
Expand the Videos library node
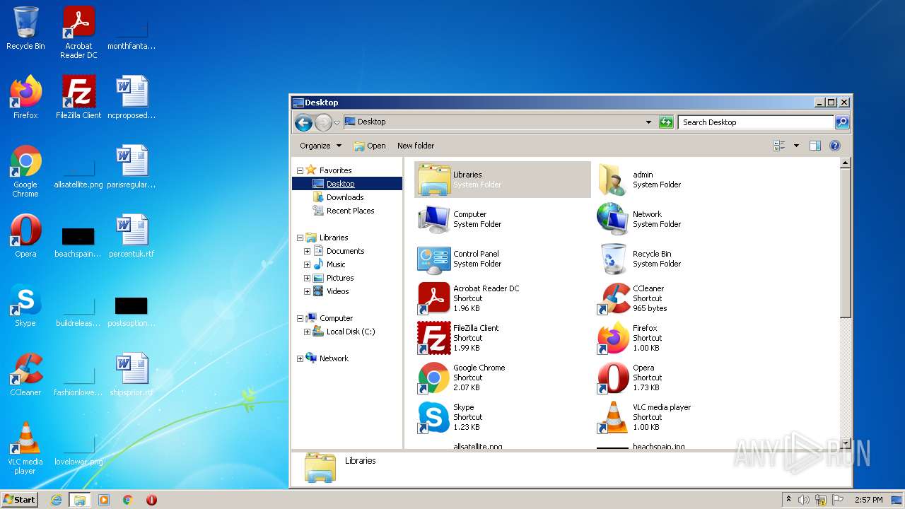click(x=307, y=291)
